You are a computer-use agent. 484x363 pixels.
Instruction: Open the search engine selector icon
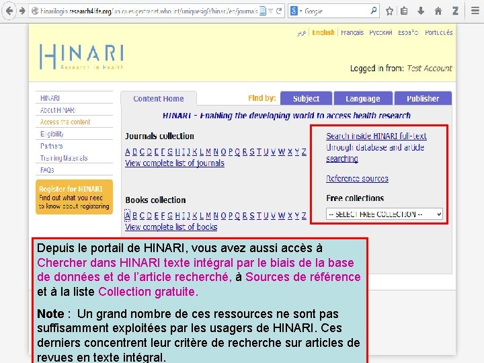(295, 11)
